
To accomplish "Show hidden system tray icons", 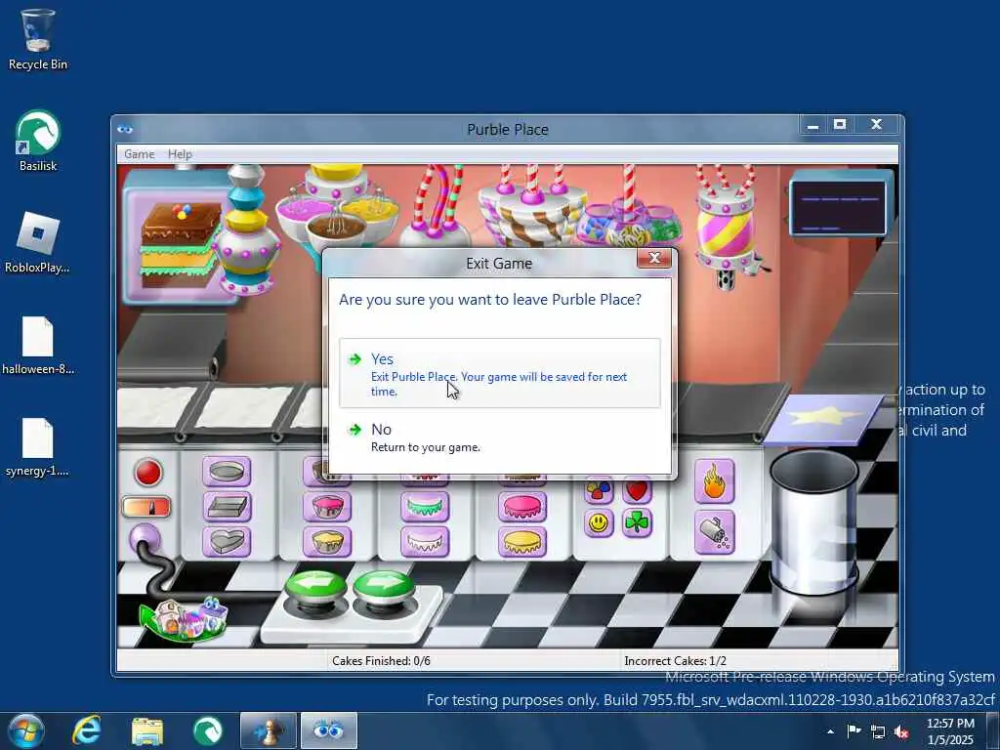I will (830, 731).
